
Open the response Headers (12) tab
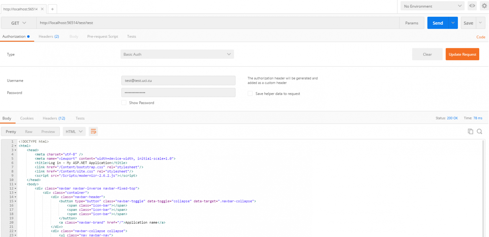[x=54, y=118]
